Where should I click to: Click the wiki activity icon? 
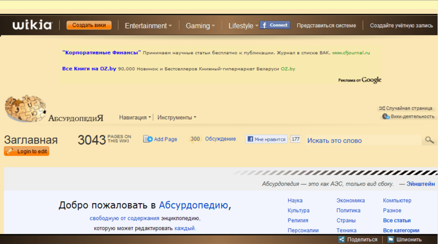click(x=386, y=116)
